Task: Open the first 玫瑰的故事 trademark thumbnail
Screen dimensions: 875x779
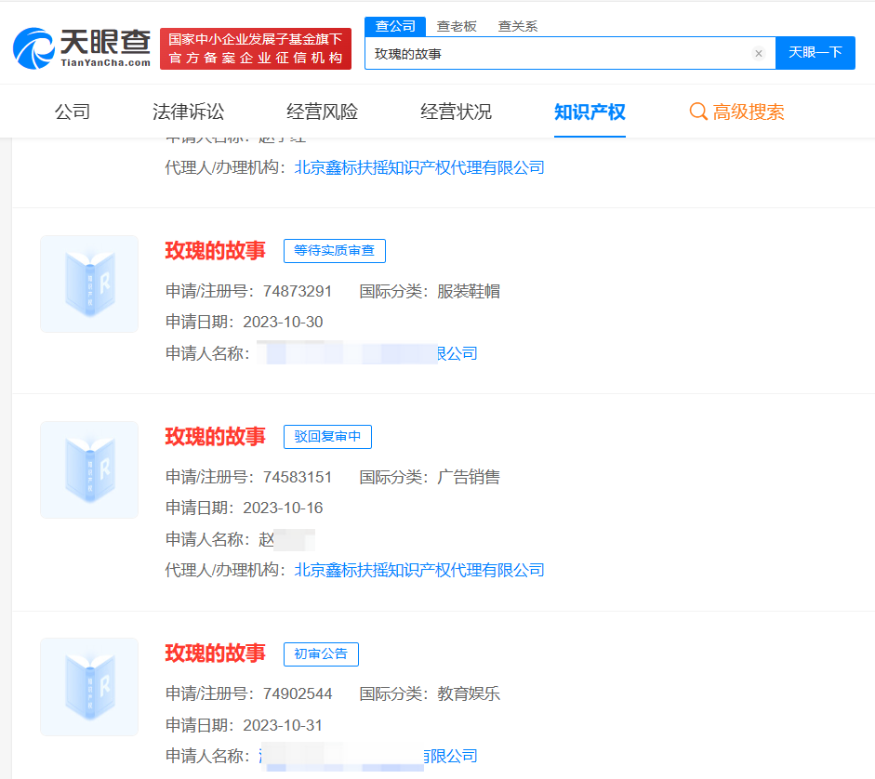Action: coord(88,284)
